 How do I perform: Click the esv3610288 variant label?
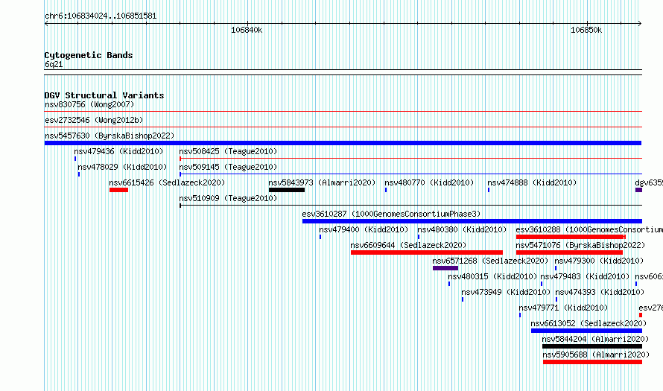[589, 229]
